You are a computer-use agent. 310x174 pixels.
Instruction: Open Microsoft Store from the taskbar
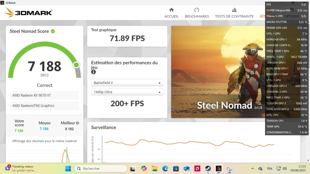coord(176,169)
